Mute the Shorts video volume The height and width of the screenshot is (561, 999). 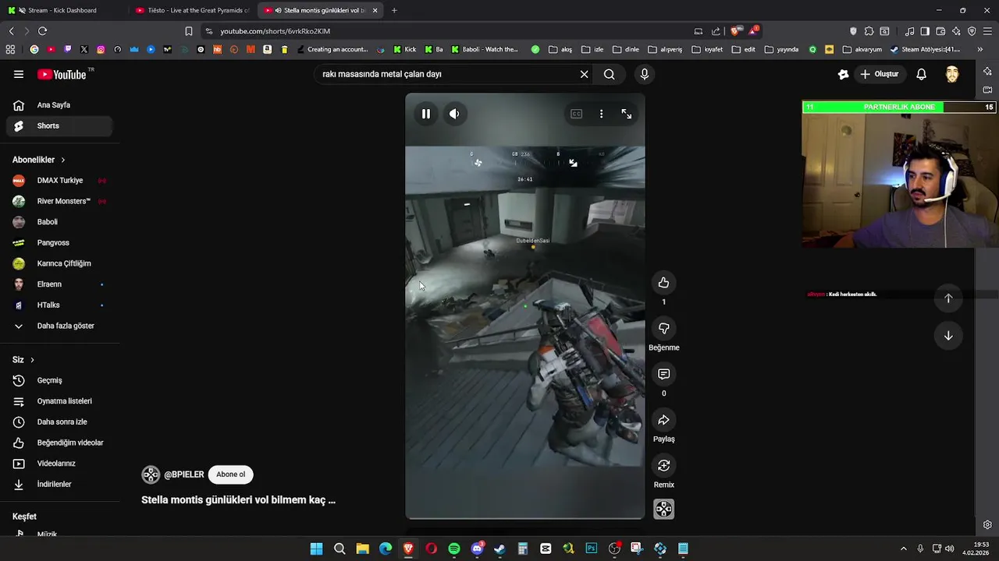click(x=454, y=114)
